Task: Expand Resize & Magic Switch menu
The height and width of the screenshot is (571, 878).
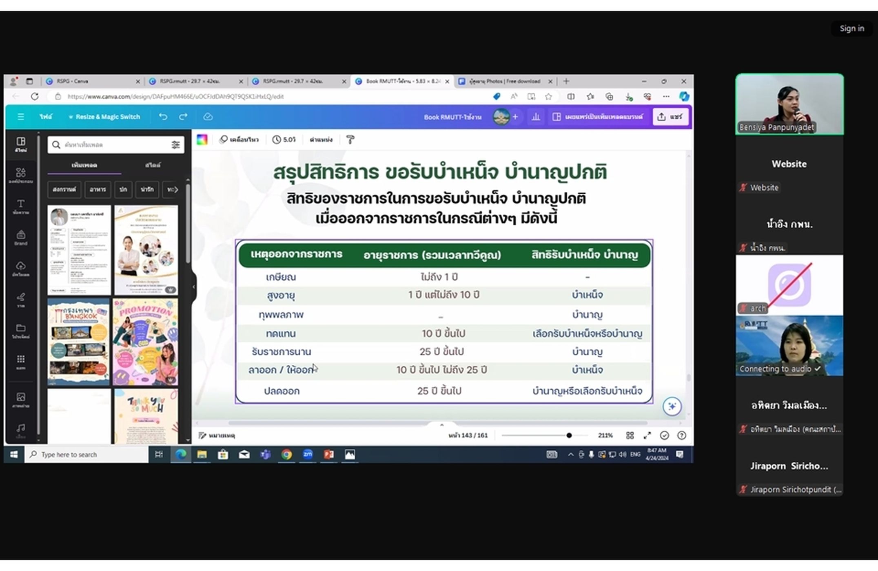Action: 104,117
